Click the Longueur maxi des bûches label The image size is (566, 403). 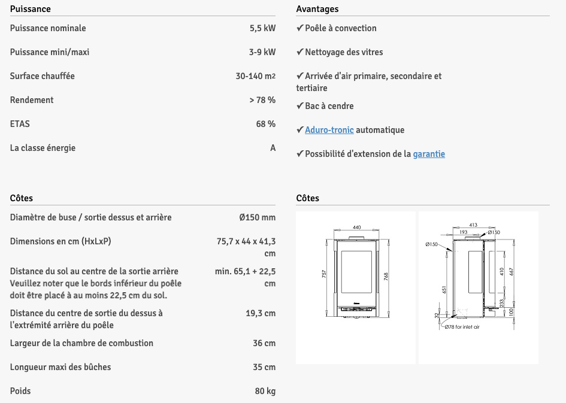coord(60,367)
